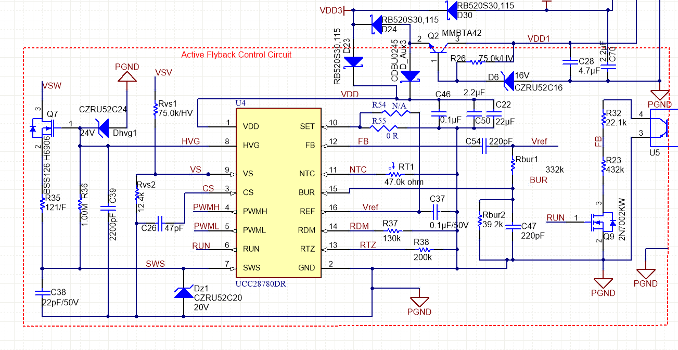This screenshot has width=678, height=350.
Task: Click the Rvs1 75.0k/HV resistor symbol
Action: coord(155,110)
